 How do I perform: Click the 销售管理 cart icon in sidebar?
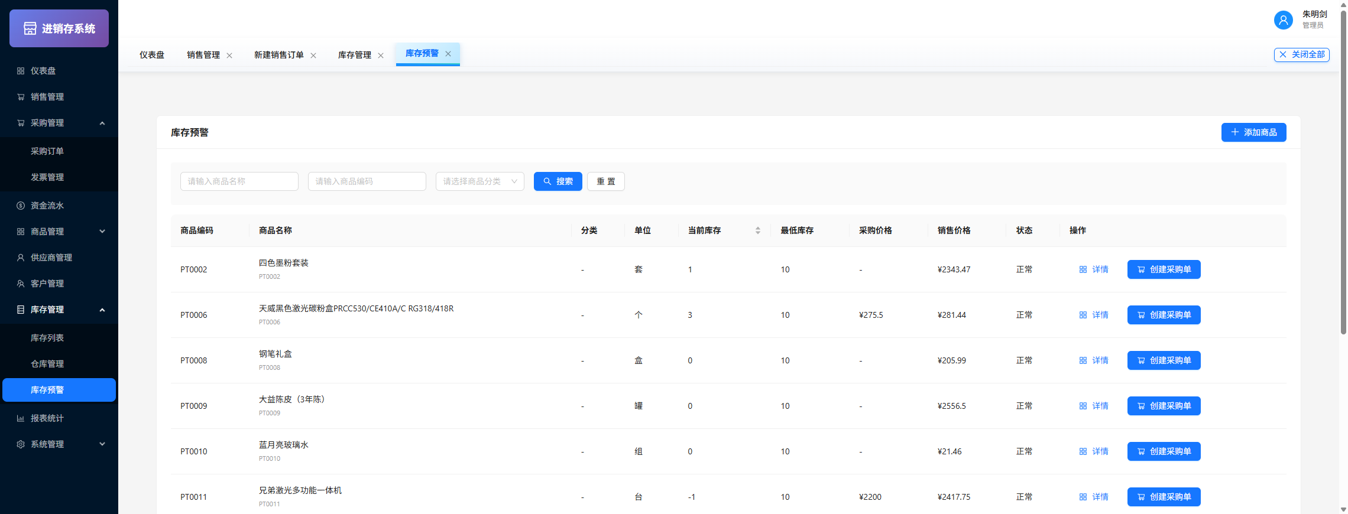(x=21, y=97)
